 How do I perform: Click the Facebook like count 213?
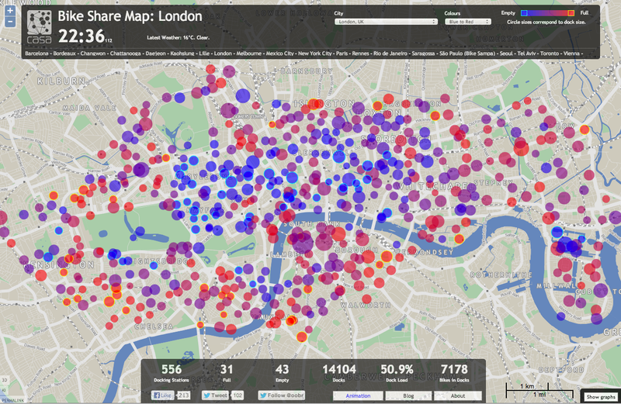(x=183, y=395)
